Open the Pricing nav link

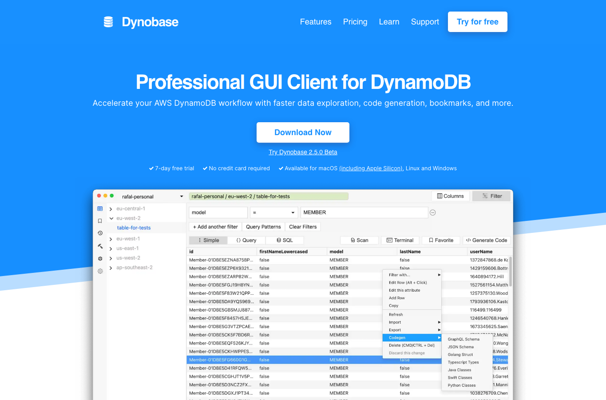point(355,22)
